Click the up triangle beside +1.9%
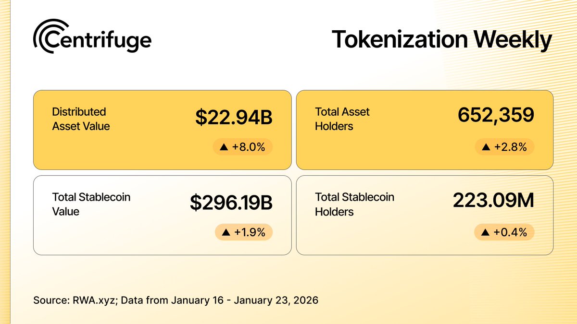Viewport: 577px width, 324px height. pos(225,233)
